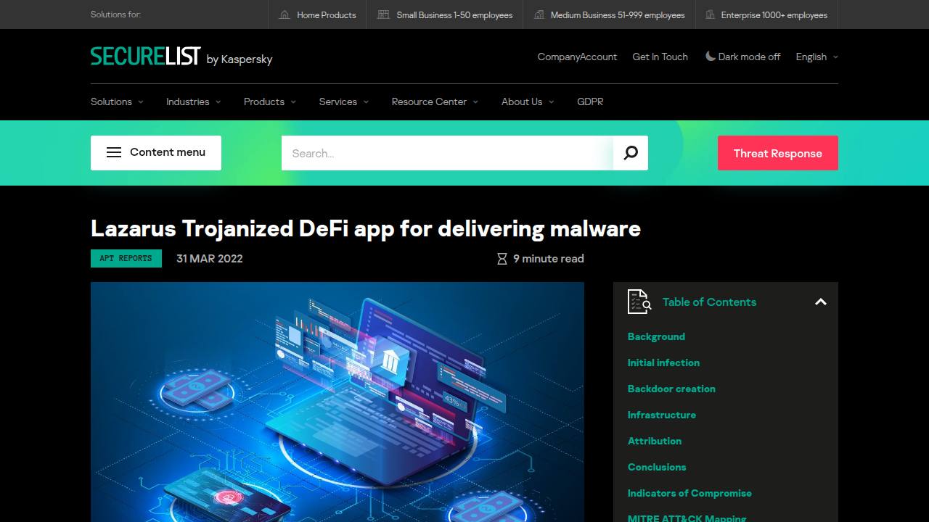
Task: Open the GDPR menu item
Action: (x=590, y=101)
